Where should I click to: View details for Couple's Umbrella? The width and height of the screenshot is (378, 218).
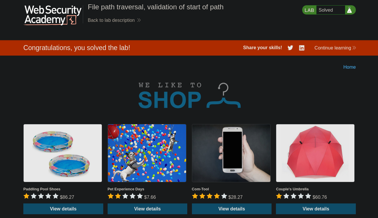(316, 209)
